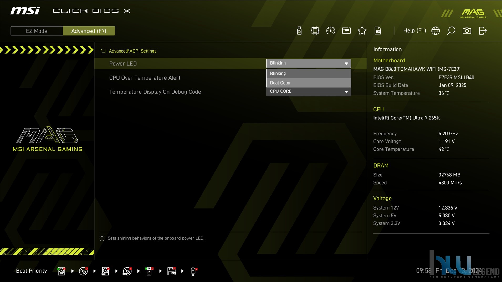Select the CPU Over Temperature Alert row
Image resolution: width=502 pixels, height=282 pixels.
pyautogui.click(x=145, y=78)
